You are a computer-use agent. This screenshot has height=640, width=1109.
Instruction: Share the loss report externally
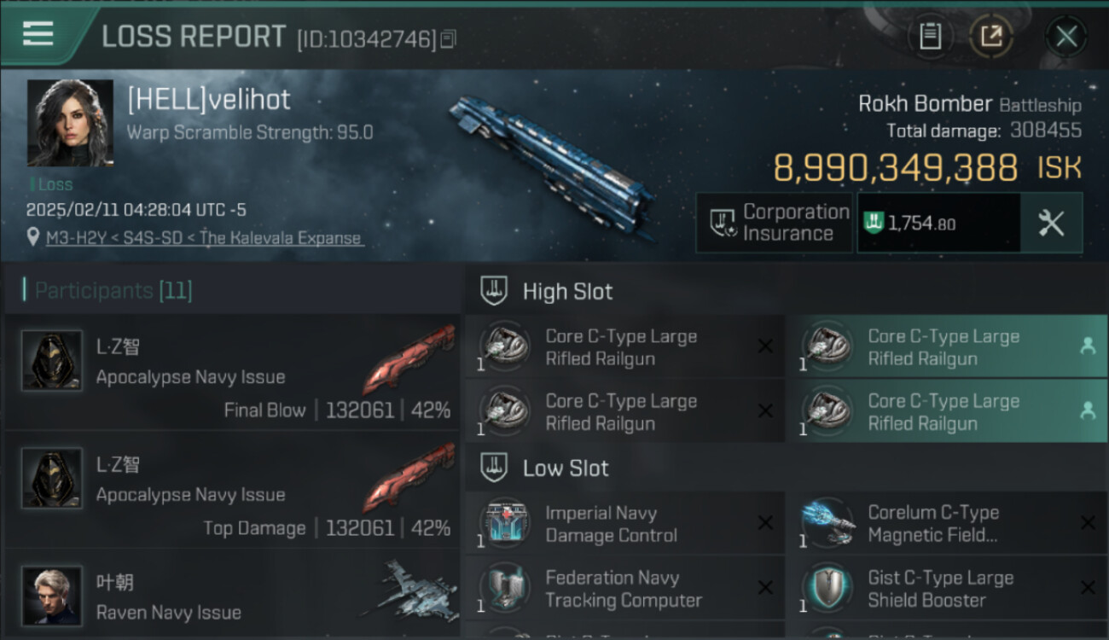(990, 36)
